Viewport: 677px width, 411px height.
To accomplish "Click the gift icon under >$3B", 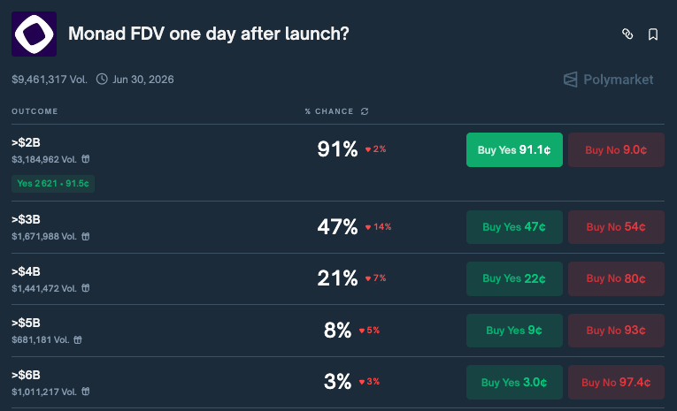I will click(x=85, y=237).
